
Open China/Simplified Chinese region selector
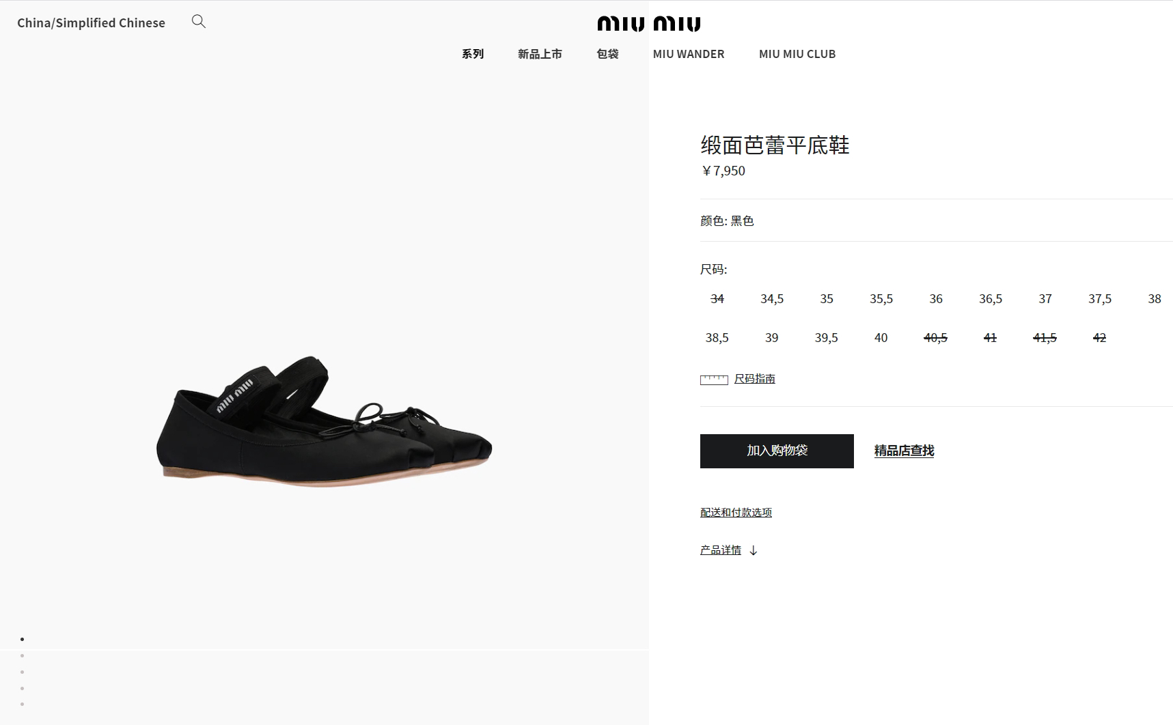tap(91, 23)
